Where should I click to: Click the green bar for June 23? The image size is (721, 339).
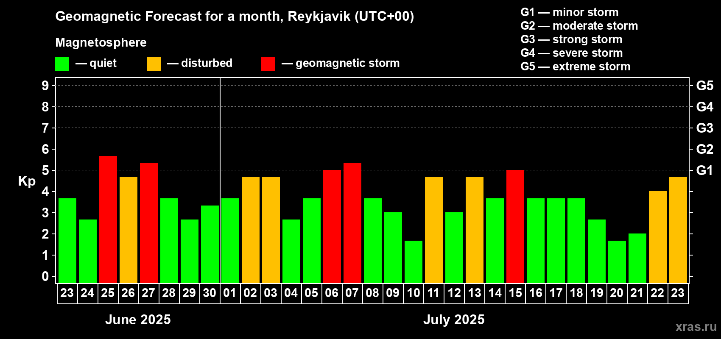coord(67,241)
